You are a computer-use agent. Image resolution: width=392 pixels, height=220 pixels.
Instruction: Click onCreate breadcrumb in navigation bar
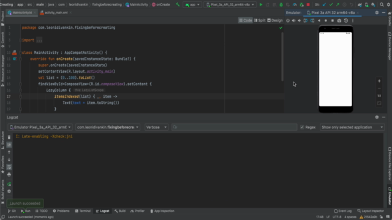coord(160,5)
